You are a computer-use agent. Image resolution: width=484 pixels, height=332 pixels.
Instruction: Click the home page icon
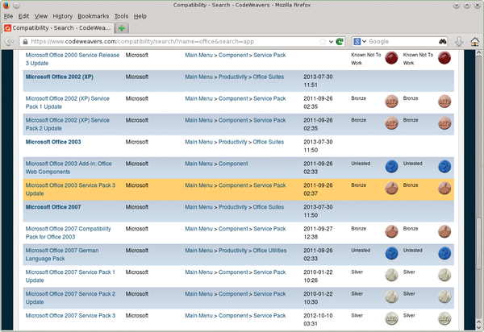(x=475, y=41)
